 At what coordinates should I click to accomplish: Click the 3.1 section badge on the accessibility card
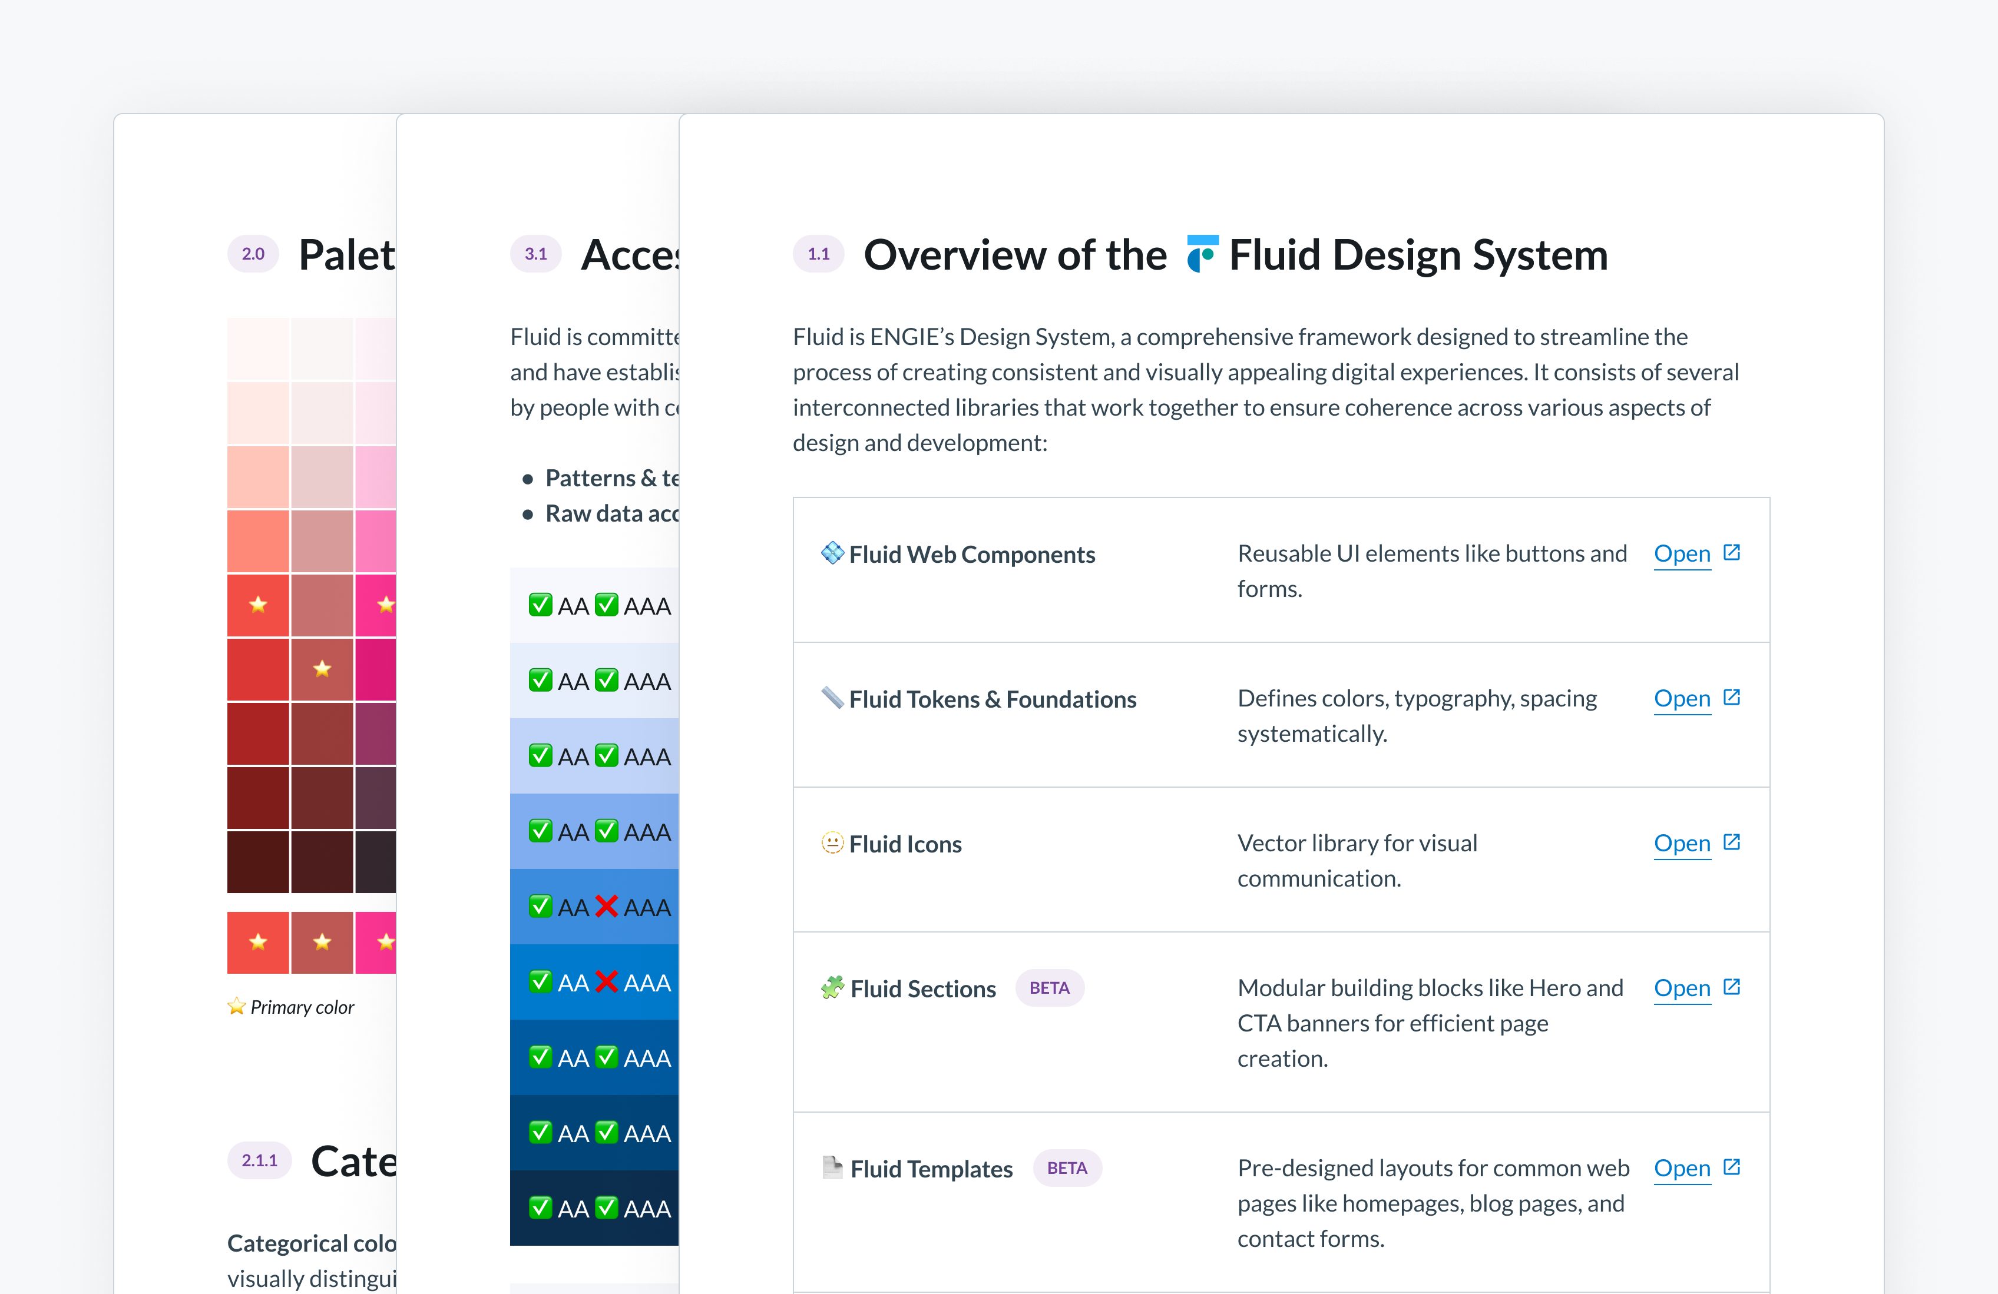[x=535, y=254]
